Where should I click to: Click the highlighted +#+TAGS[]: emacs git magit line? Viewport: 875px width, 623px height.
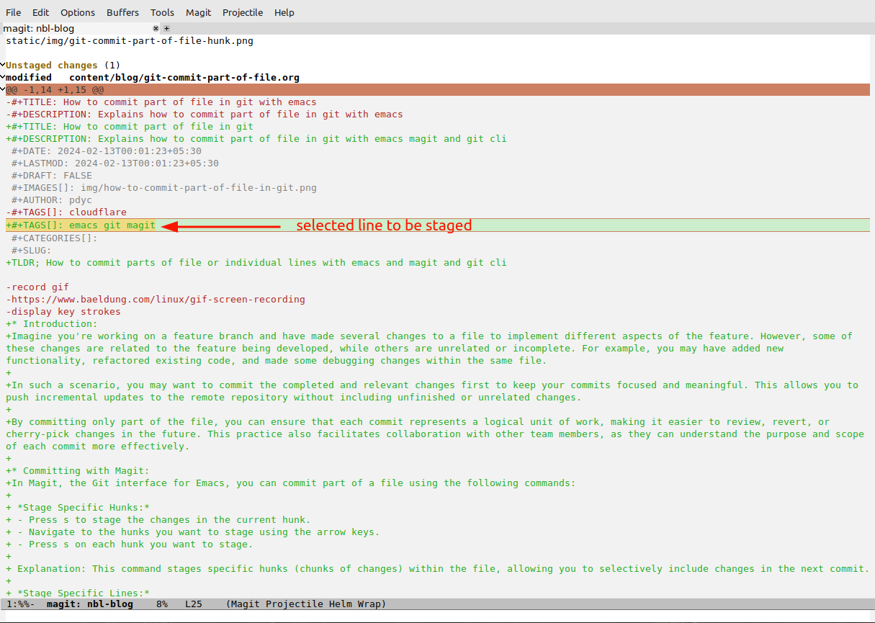click(x=81, y=225)
